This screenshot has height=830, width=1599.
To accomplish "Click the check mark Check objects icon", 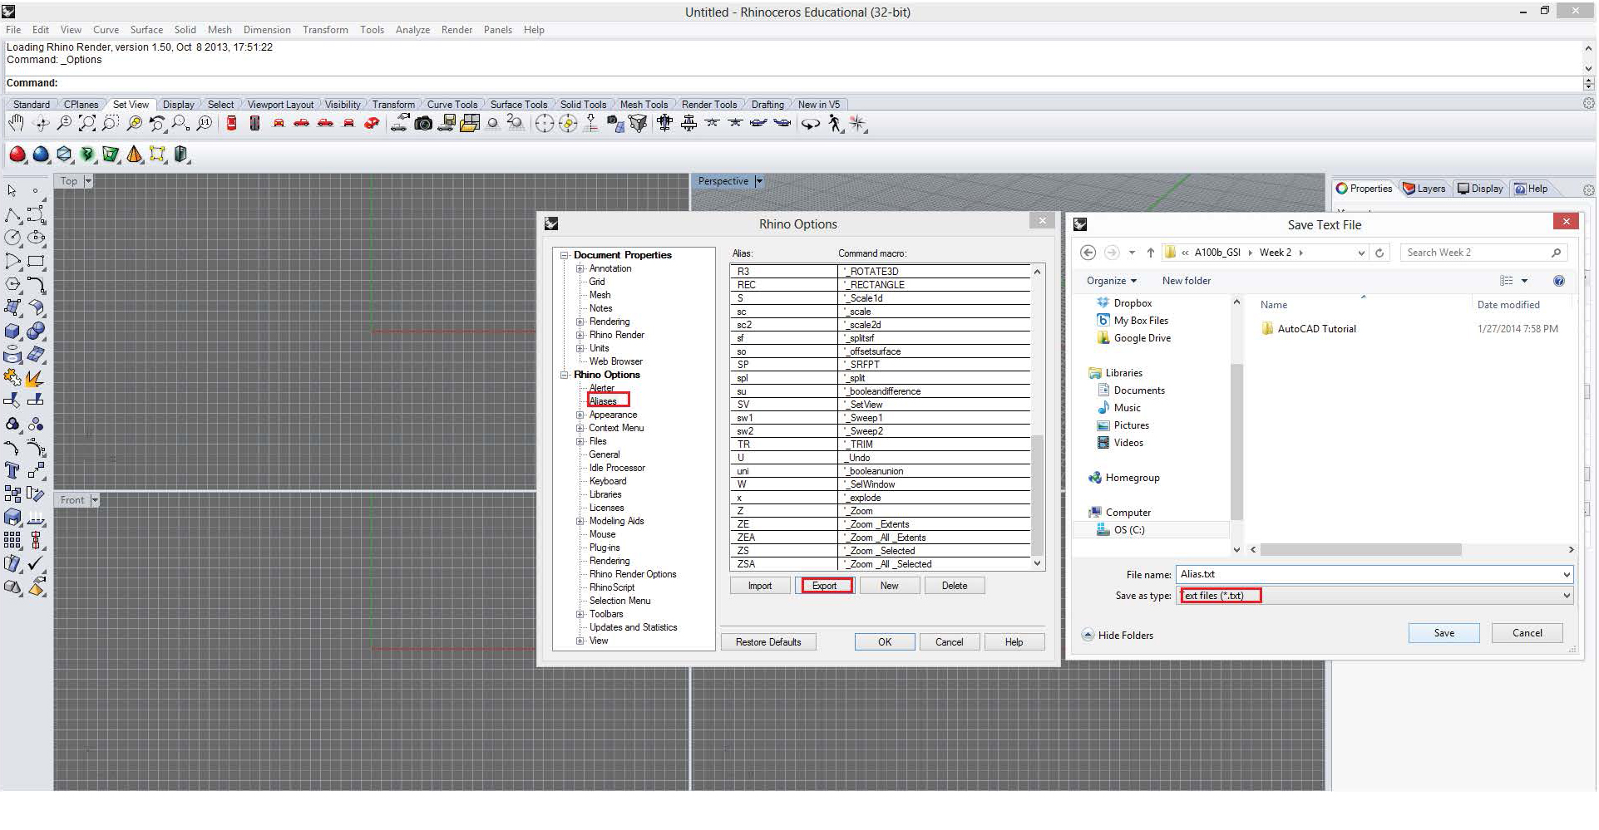I will coord(36,564).
